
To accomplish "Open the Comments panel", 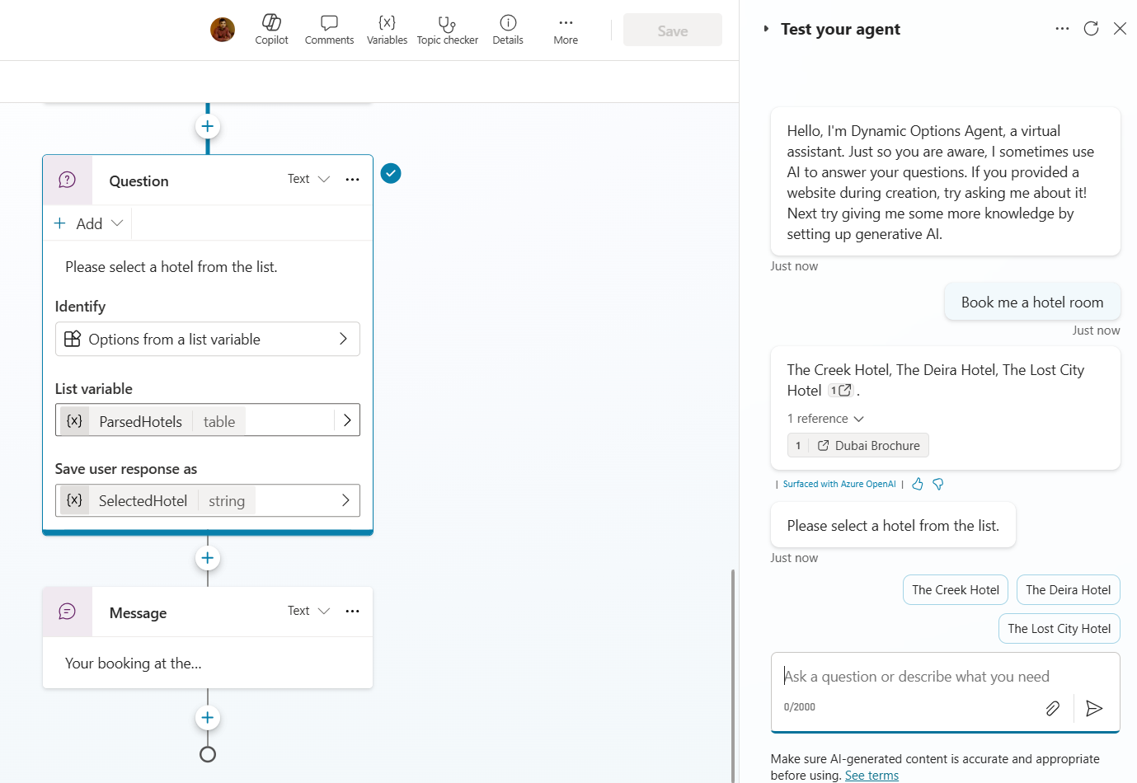I will (329, 30).
